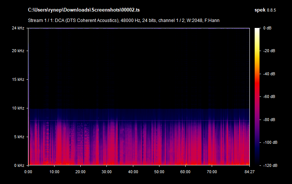The height and width of the screenshot is (184, 292).
Task: Select the 24 kHz frequency axis label
Action: pos(18,28)
